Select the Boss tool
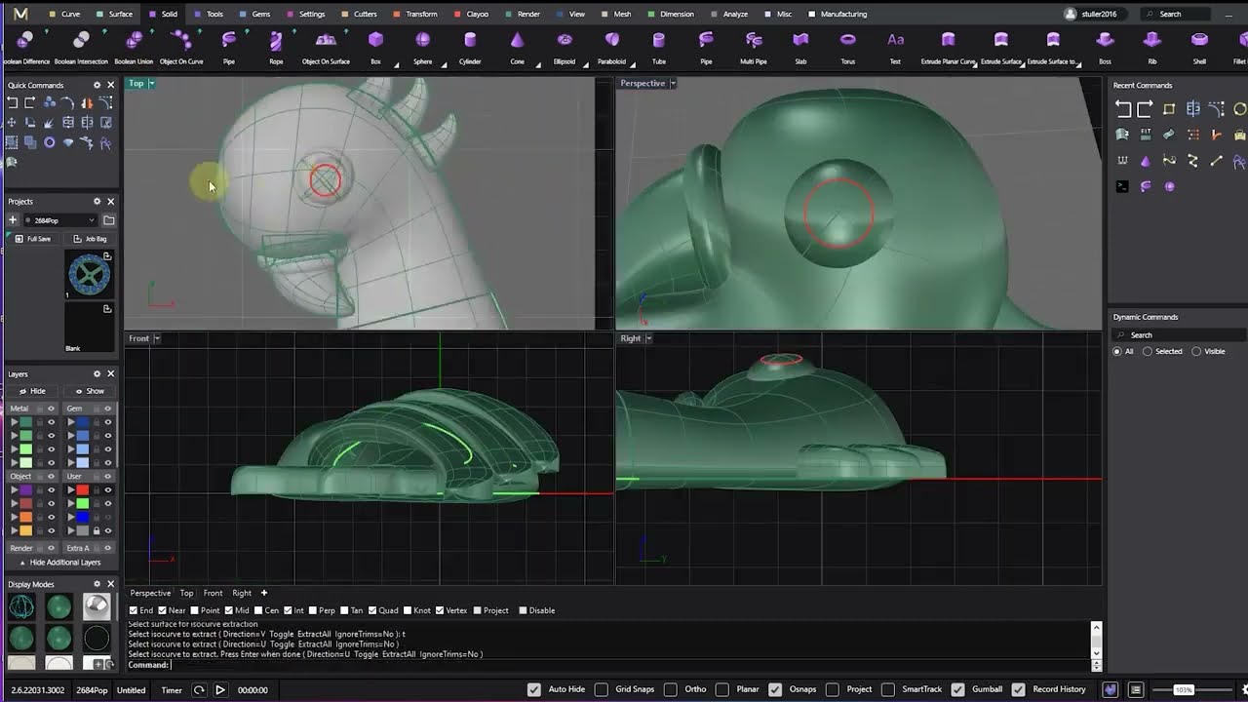Image resolution: width=1248 pixels, height=702 pixels. click(1105, 48)
